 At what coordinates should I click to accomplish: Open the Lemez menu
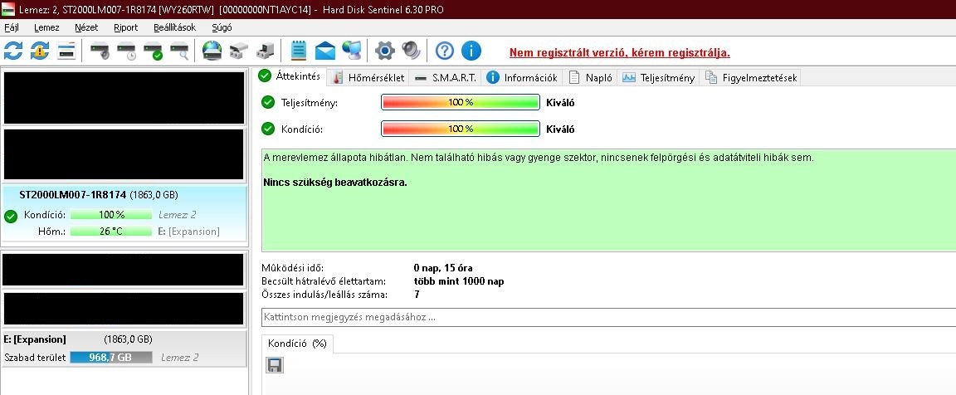(x=47, y=27)
